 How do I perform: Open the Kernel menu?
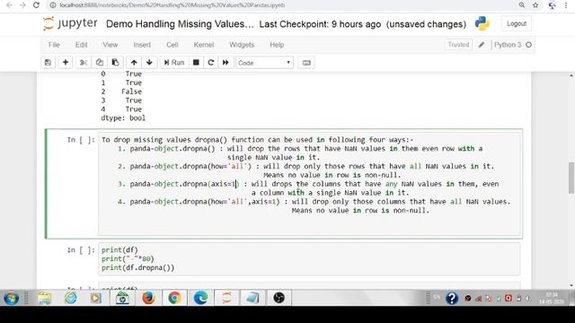coord(204,45)
